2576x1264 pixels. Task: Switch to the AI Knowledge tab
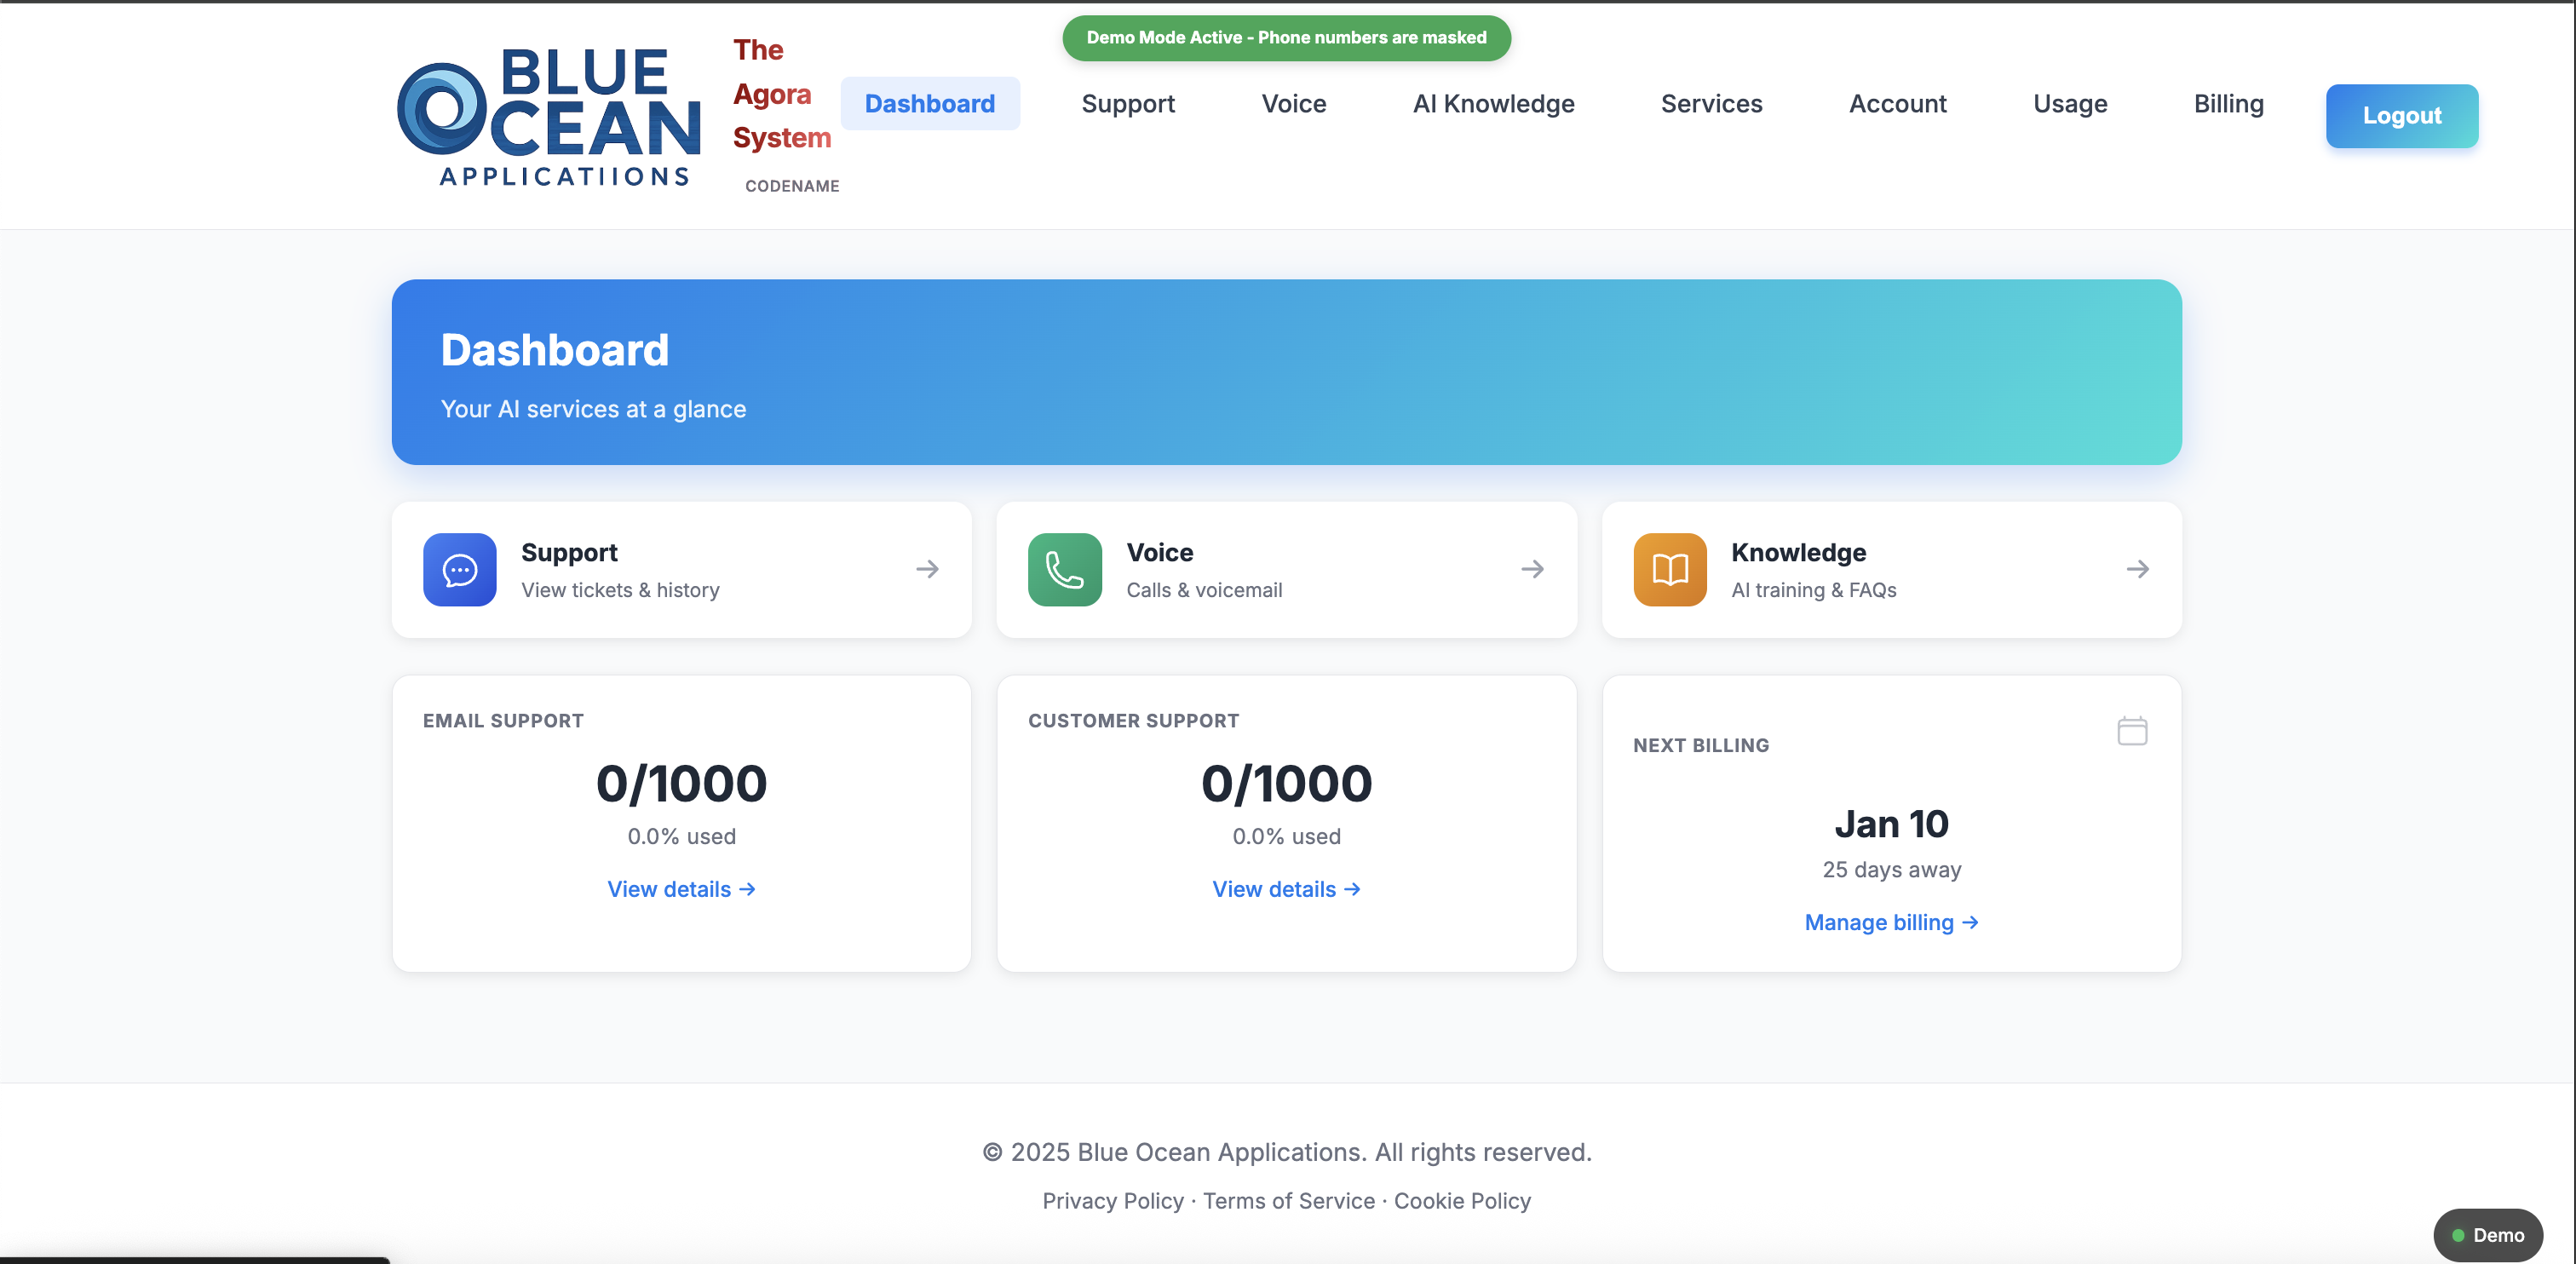coord(1493,103)
